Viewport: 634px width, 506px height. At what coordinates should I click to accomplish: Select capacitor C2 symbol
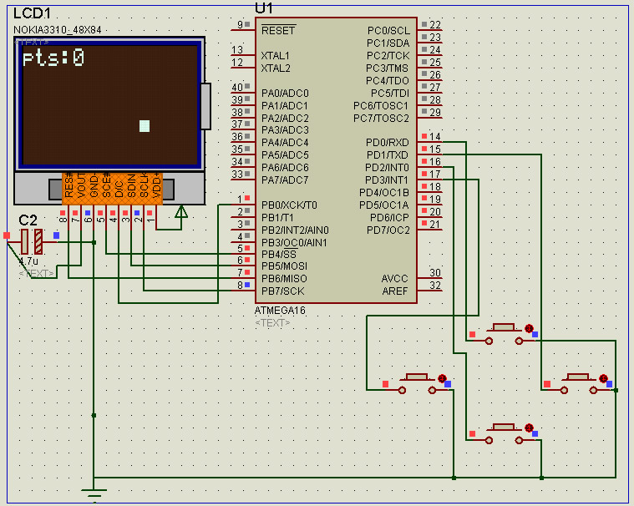(x=32, y=241)
